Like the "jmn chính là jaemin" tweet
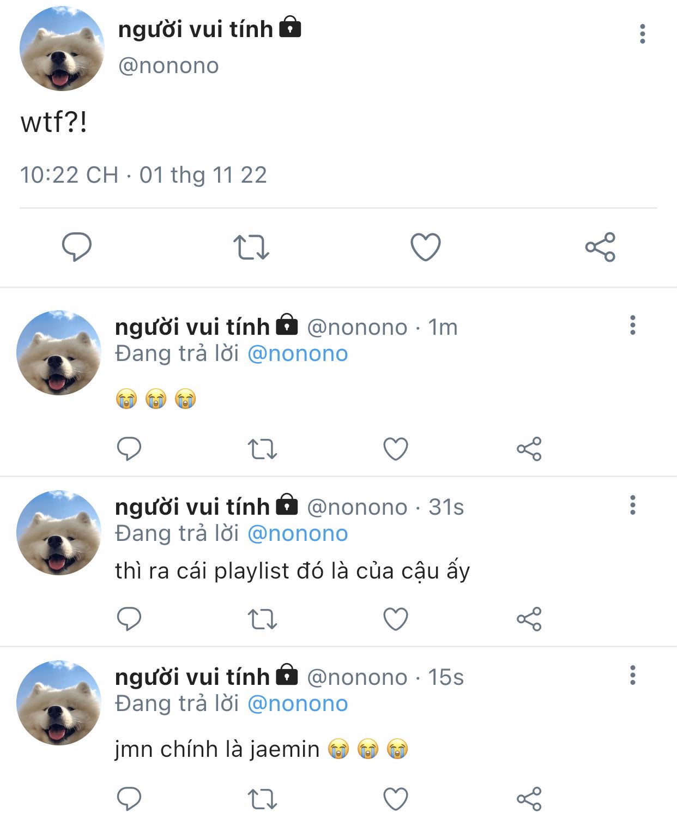This screenshot has width=677, height=825. (x=396, y=799)
